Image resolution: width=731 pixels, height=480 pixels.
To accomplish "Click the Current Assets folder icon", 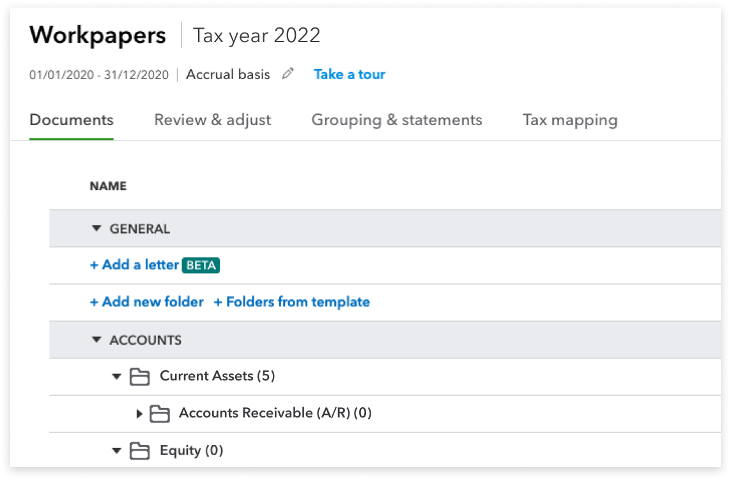I will (139, 377).
